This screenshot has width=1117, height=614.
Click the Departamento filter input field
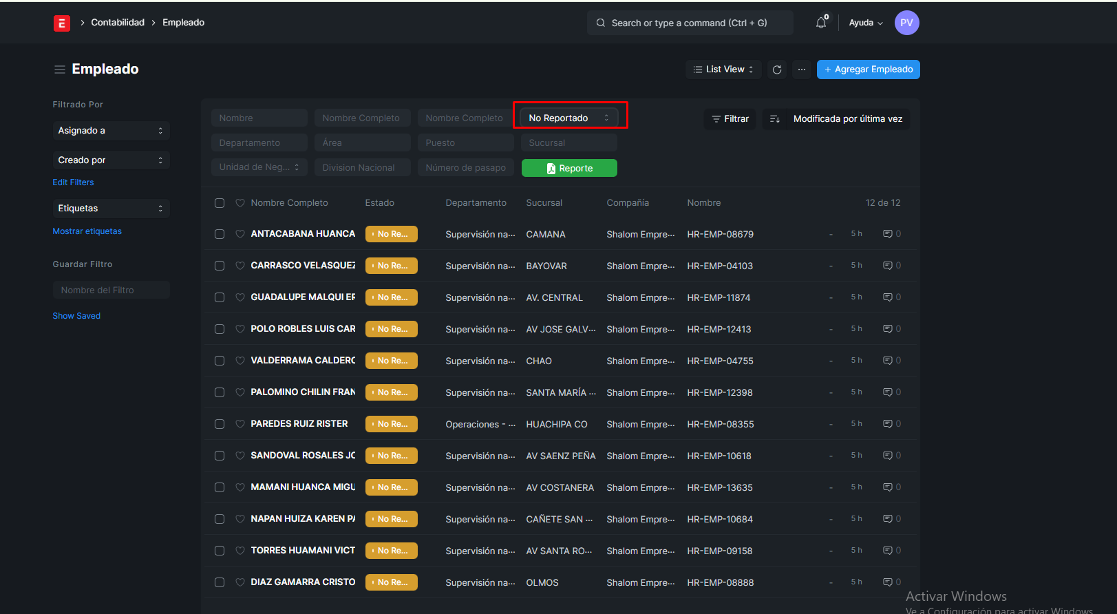pos(259,143)
